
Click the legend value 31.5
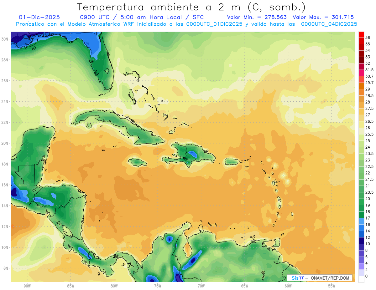point(369,70)
